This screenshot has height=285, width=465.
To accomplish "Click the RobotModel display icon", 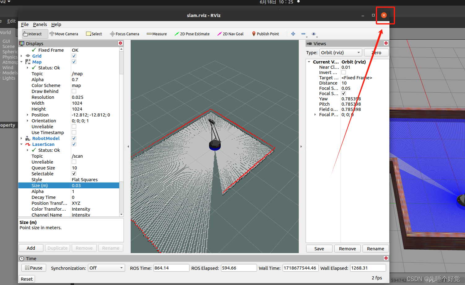I will pos(28,138).
